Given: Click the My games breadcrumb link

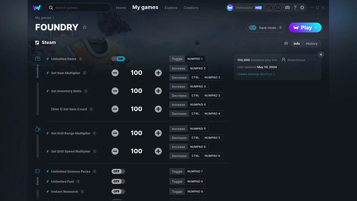Looking at the screenshot, I should point(43,18).
